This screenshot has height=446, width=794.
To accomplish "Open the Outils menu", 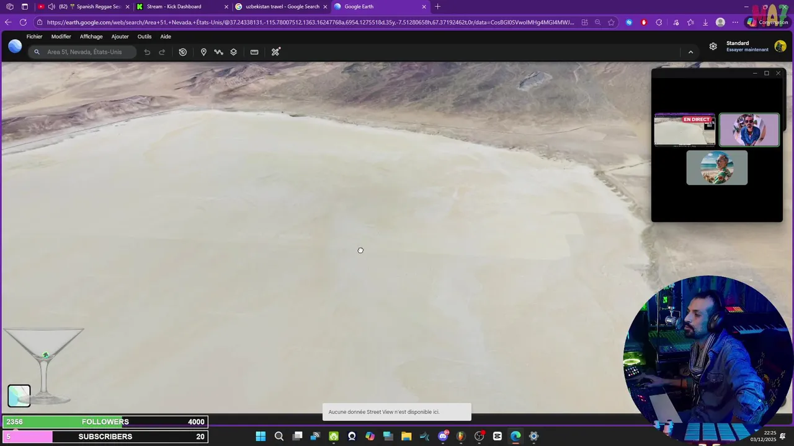I will point(145,37).
